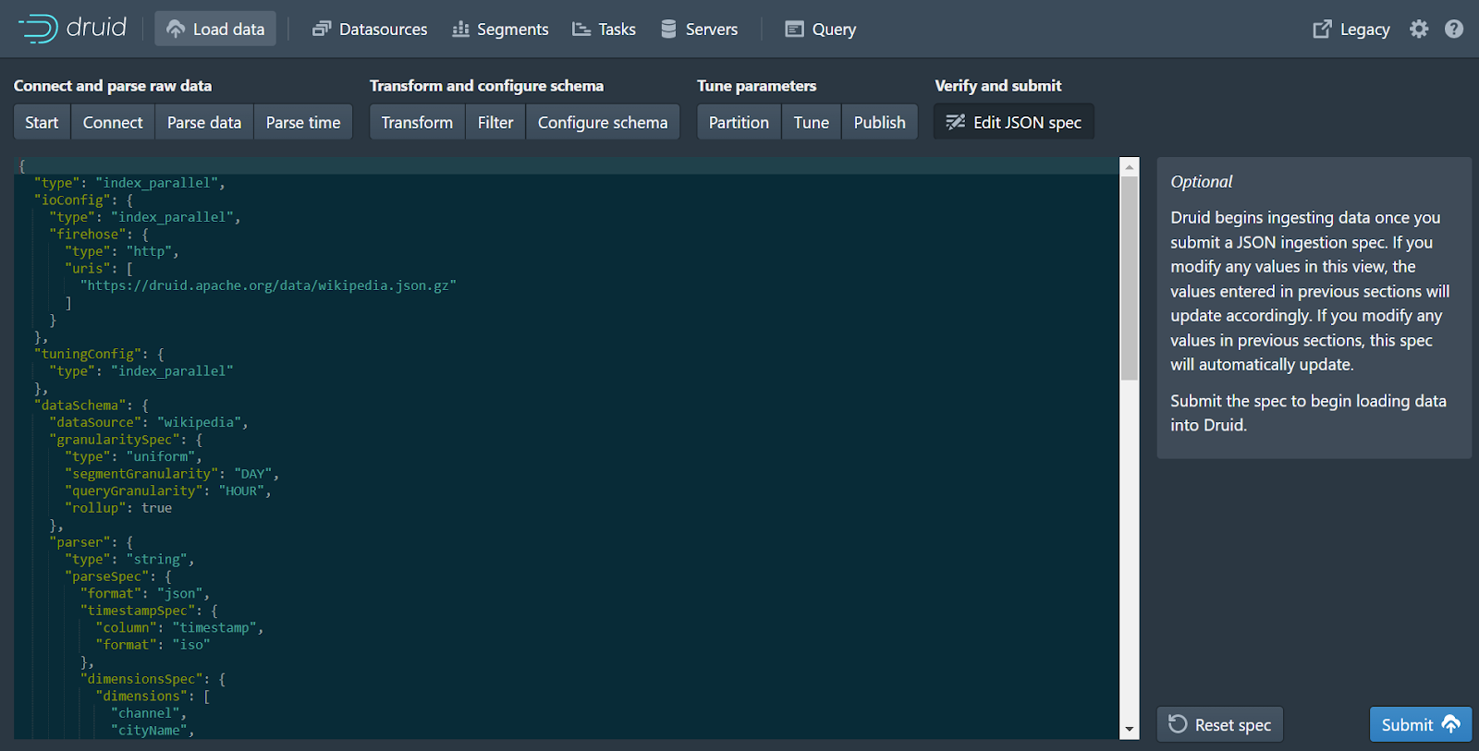Navigate to the Servers view
The height and width of the screenshot is (751, 1479).
[699, 30]
